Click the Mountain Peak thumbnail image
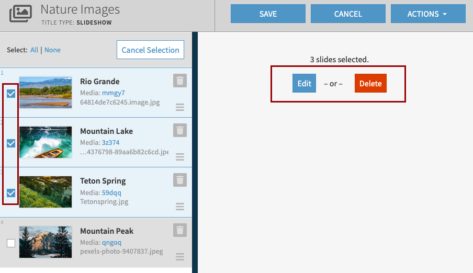The height and width of the screenshot is (273, 473). pyautogui.click(x=46, y=242)
